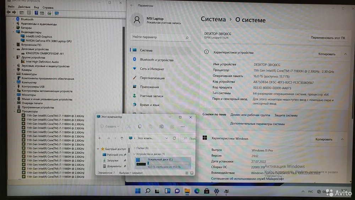Click scan hardware monitor icon in Device Manager toolbar
This screenshot has width=355, height=200.
pos(56,13)
